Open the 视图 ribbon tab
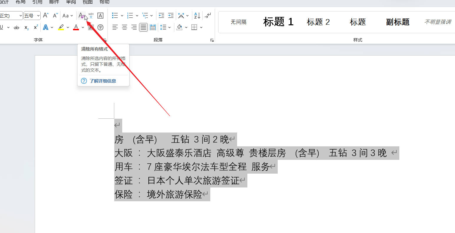The image size is (455, 233). pos(87,2)
